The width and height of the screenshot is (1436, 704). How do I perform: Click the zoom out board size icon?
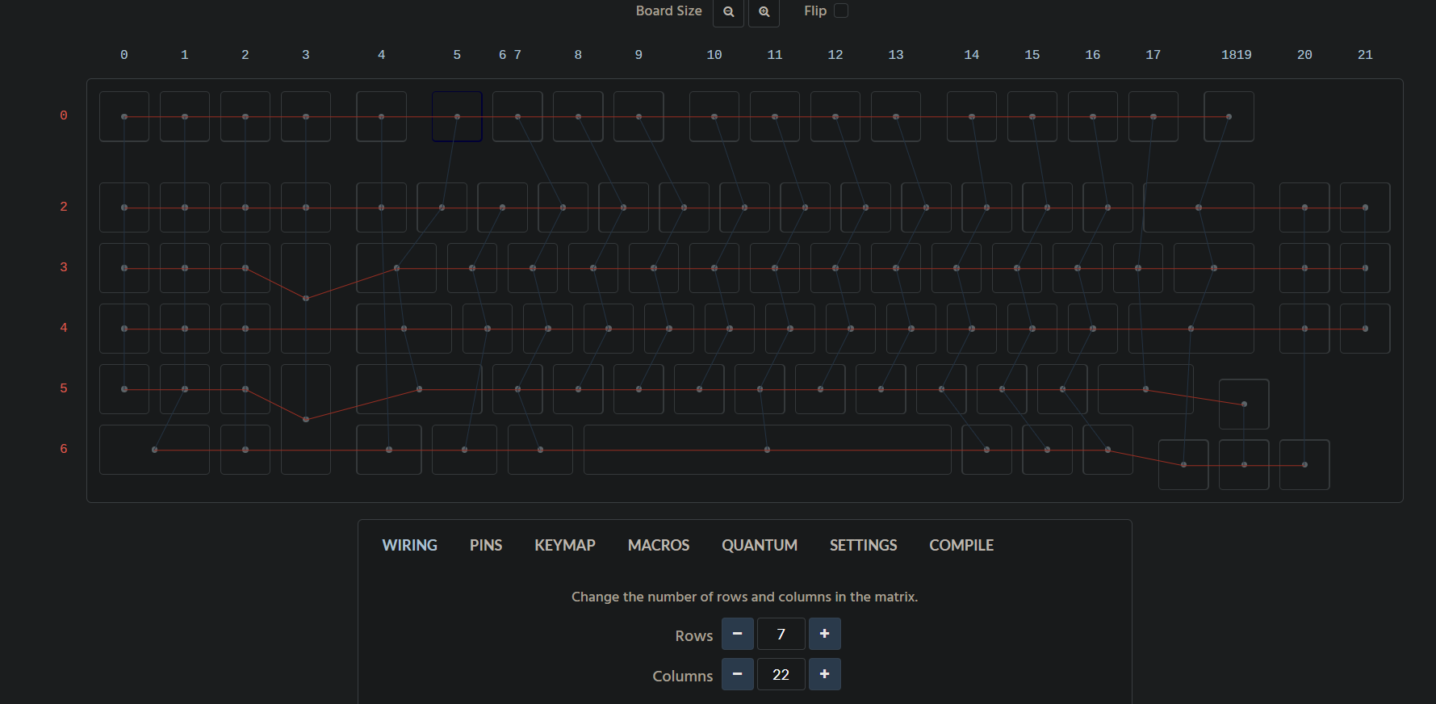pyautogui.click(x=728, y=12)
